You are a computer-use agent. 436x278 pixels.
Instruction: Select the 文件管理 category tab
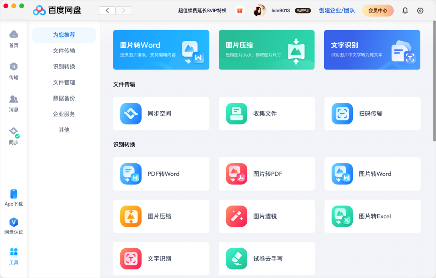coord(64,83)
